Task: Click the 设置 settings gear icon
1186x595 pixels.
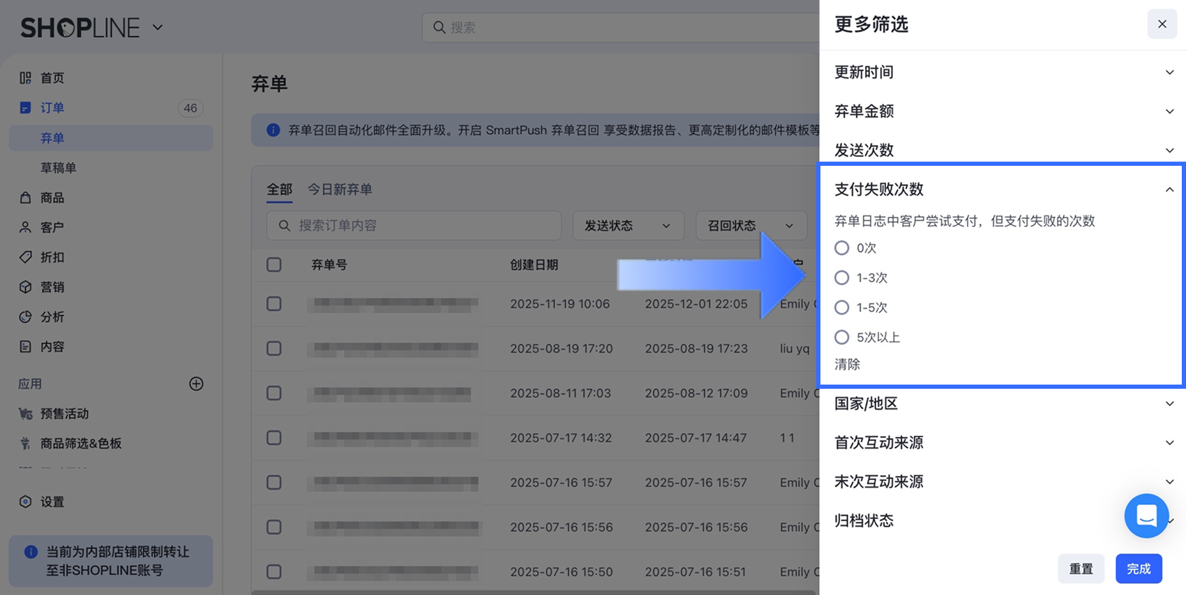Action: tap(25, 502)
